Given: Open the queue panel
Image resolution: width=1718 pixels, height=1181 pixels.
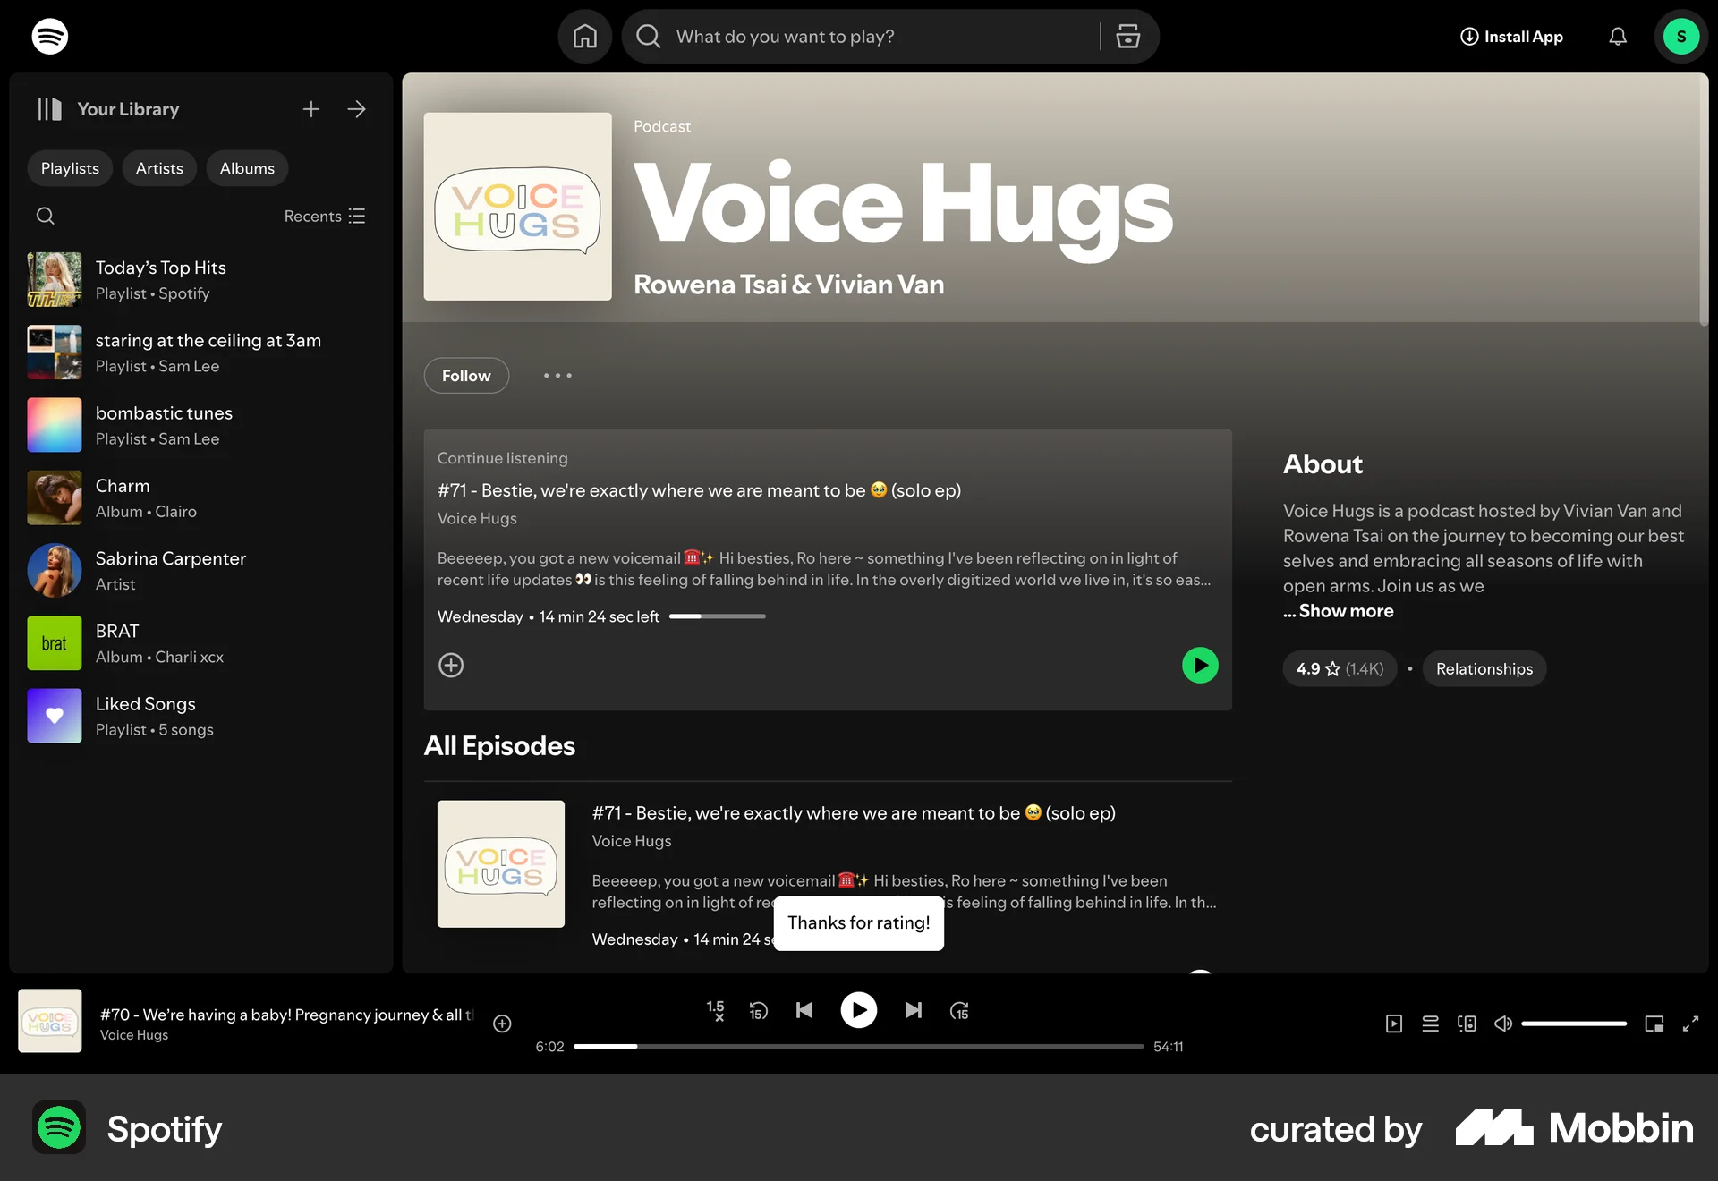Looking at the screenshot, I should [1430, 1024].
